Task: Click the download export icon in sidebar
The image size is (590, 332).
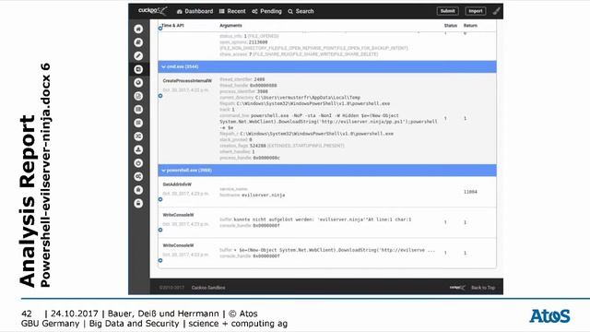Action: [x=138, y=149]
